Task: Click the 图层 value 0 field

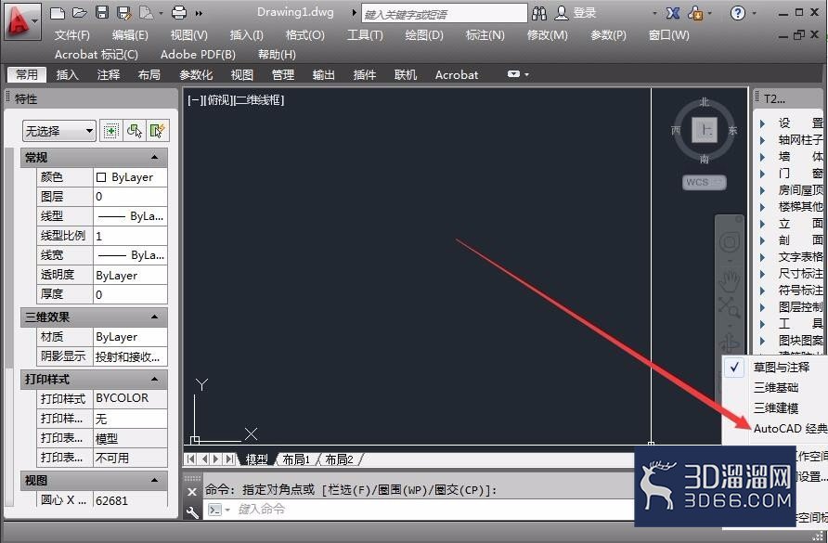Action: click(x=131, y=197)
